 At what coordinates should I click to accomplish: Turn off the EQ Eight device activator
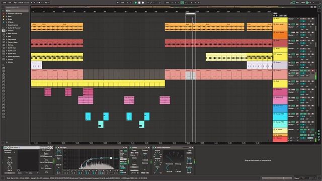coord(56,147)
